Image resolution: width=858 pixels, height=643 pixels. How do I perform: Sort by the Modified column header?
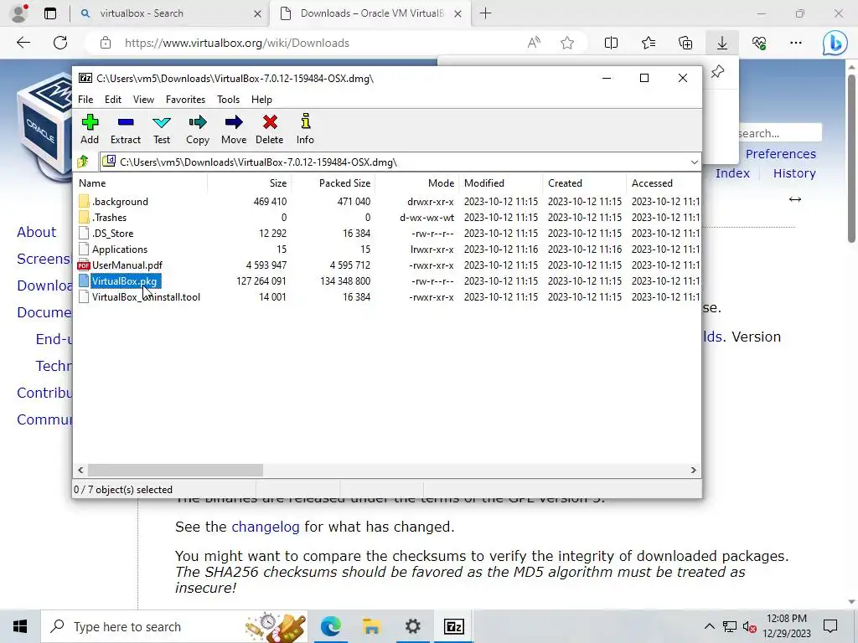(501, 183)
